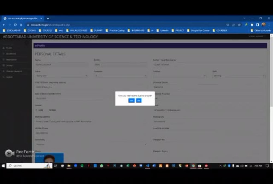Show hidden system tray icons
Image resolution: width=273 pixels, height=184 pixels.
220,166
